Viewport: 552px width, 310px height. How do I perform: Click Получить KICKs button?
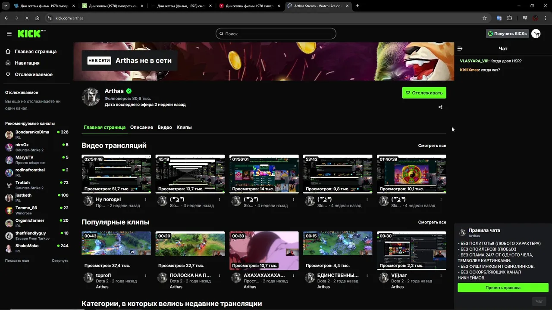pos(507,34)
